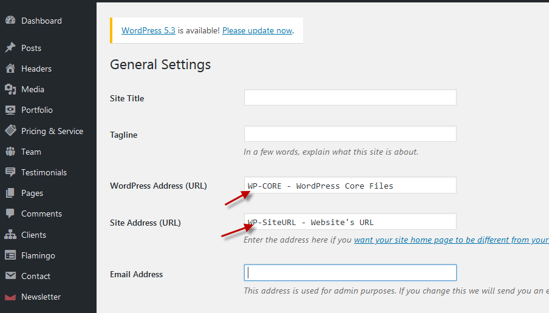Select the Team menu label
The height and width of the screenshot is (313, 549).
[x=31, y=152]
